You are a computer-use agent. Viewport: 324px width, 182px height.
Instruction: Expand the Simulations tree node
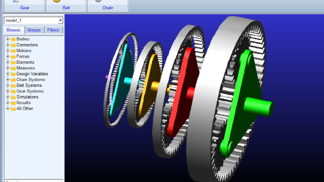tap(8, 97)
